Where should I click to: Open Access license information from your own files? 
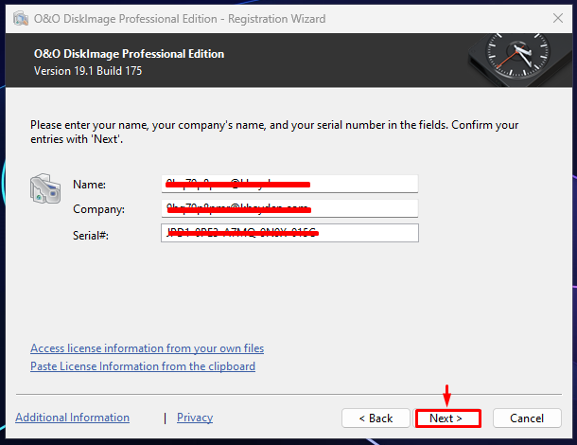click(148, 348)
